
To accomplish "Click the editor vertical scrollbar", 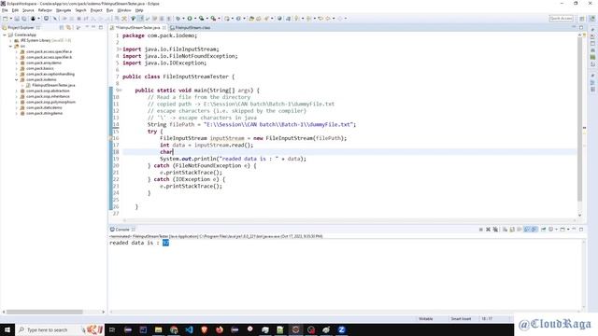I will [x=579, y=119].
